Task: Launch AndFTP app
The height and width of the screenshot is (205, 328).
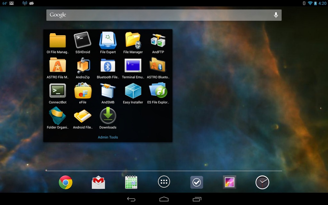Action: [158, 43]
